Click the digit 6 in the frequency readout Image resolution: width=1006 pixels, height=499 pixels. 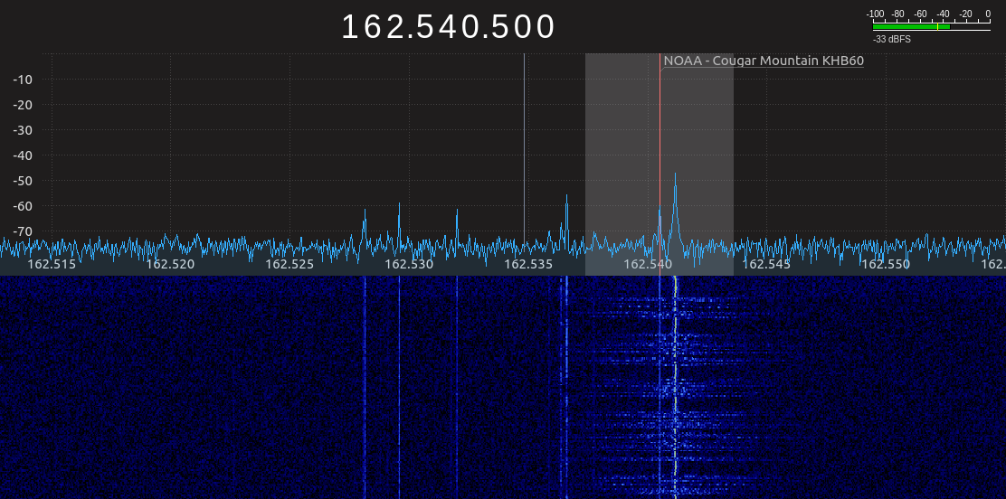372,27
